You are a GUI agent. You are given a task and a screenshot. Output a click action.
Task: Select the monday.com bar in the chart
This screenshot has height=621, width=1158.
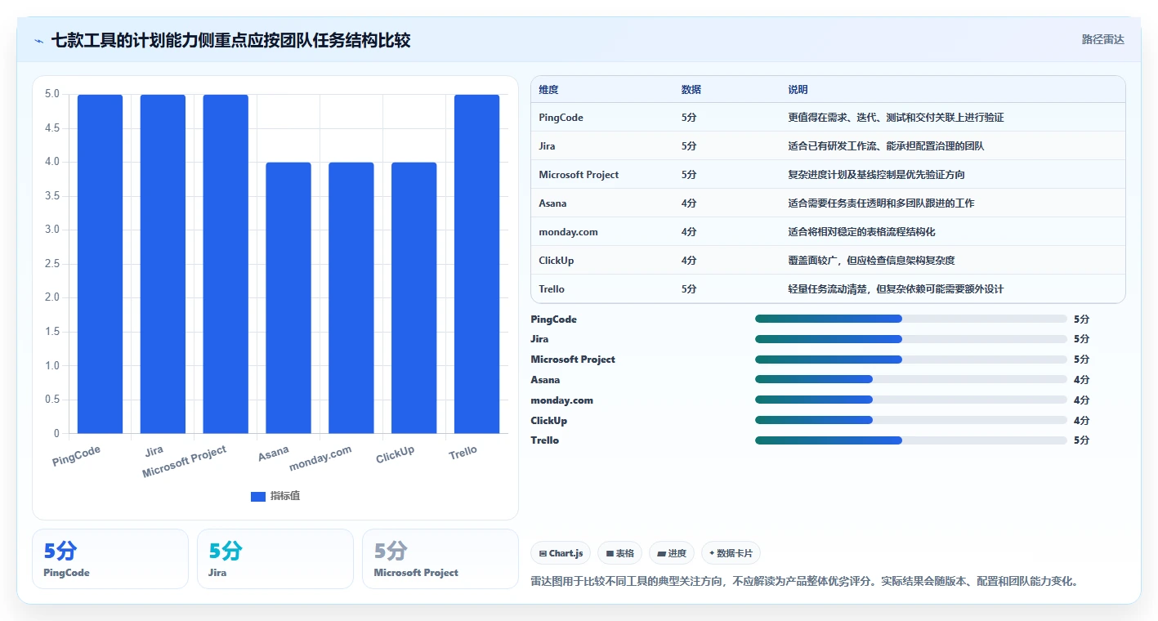tap(351, 297)
